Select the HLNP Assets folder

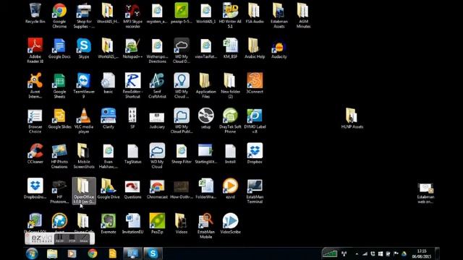[x=352, y=118]
